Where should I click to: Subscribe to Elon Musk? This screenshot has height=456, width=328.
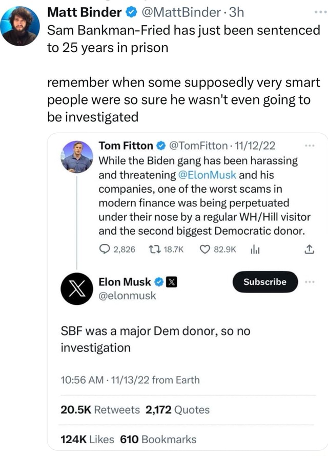264,282
